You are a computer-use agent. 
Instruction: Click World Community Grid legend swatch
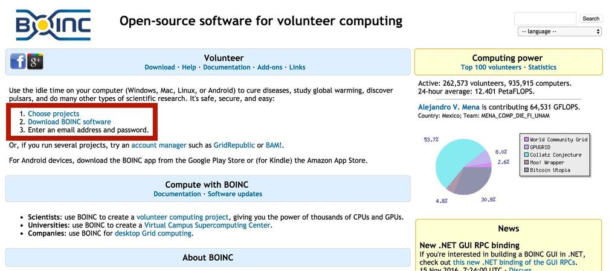[526, 139]
